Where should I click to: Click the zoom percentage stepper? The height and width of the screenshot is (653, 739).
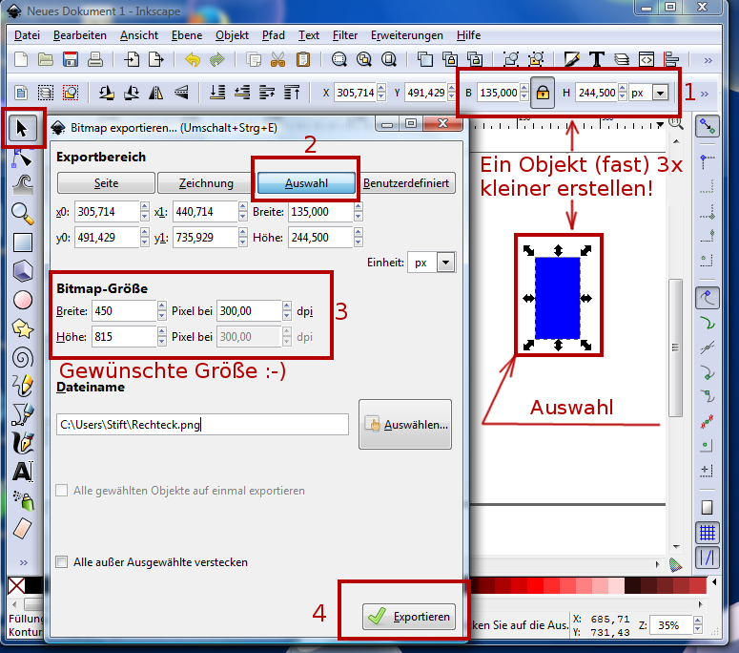(x=698, y=625)
